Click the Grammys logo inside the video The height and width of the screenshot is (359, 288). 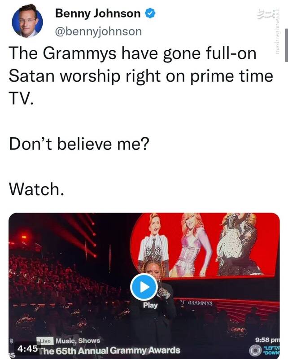(x=197, y=303)
